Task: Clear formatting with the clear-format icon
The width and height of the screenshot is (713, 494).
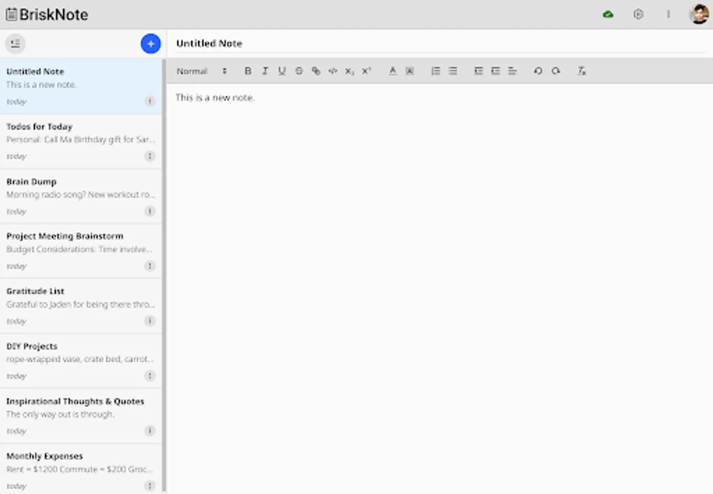Action: pos(581,71)
